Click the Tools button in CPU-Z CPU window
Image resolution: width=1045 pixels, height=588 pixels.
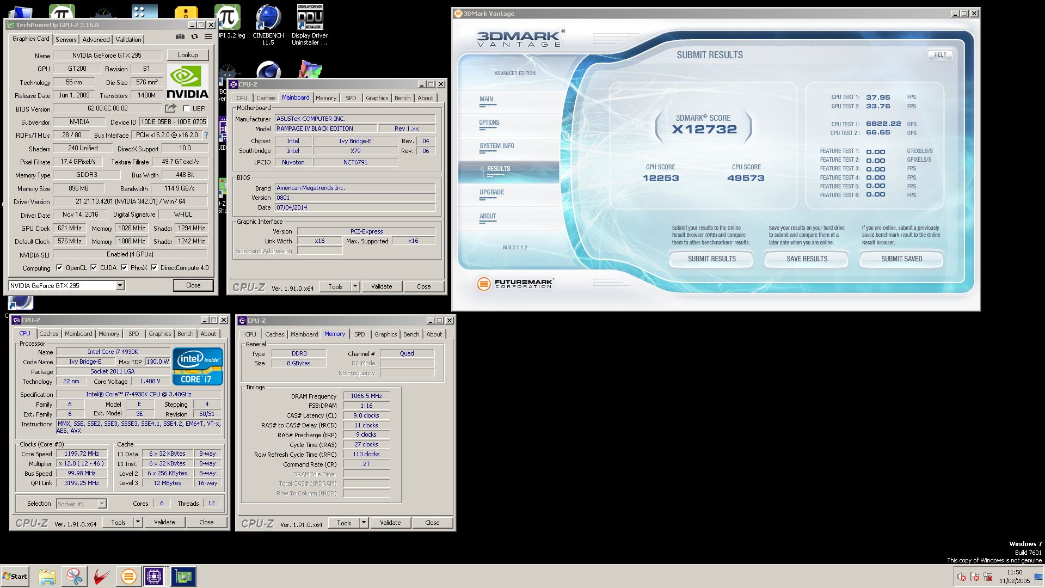coord(118,522)
